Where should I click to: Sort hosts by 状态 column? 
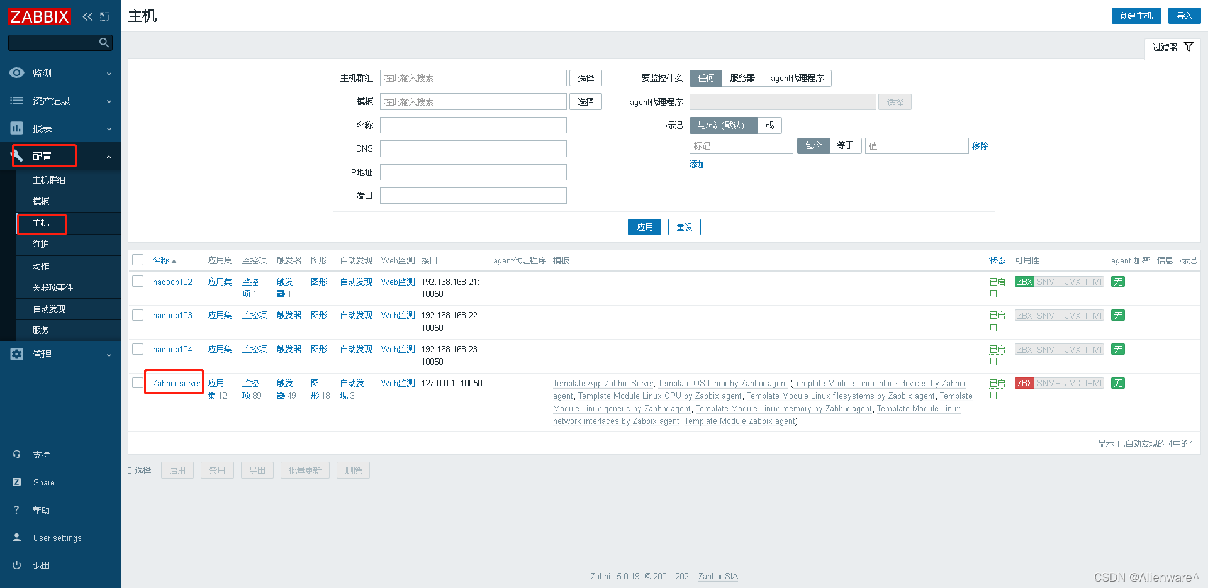997,260
